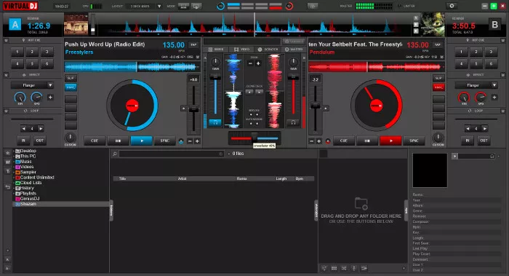
Task: Click clone deck right arrow button
Action: [259, 92]
